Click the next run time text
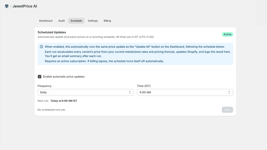The image size is (267, 150). (x=64, y=101)
